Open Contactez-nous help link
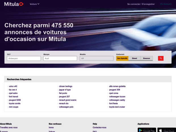The image size is (176, 132). pyautogui.click(x=99, y=127)
